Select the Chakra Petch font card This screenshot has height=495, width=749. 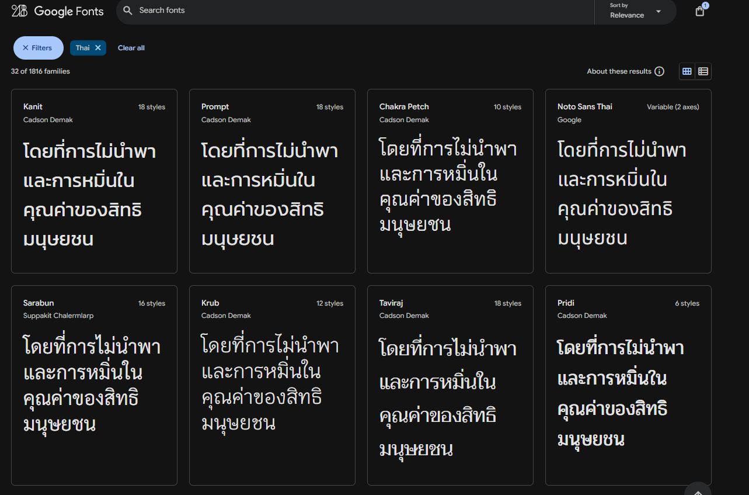pyautogui.click(x=450, y=181)
